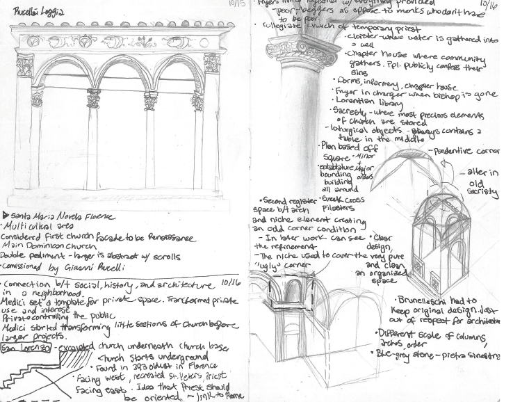The width and height of the screenshot is (529, 402).
Task: Click the 'Facing east' note
Action: tap(100, 390)
